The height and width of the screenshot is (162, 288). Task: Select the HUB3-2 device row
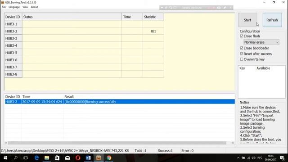(x=84, y=31)
